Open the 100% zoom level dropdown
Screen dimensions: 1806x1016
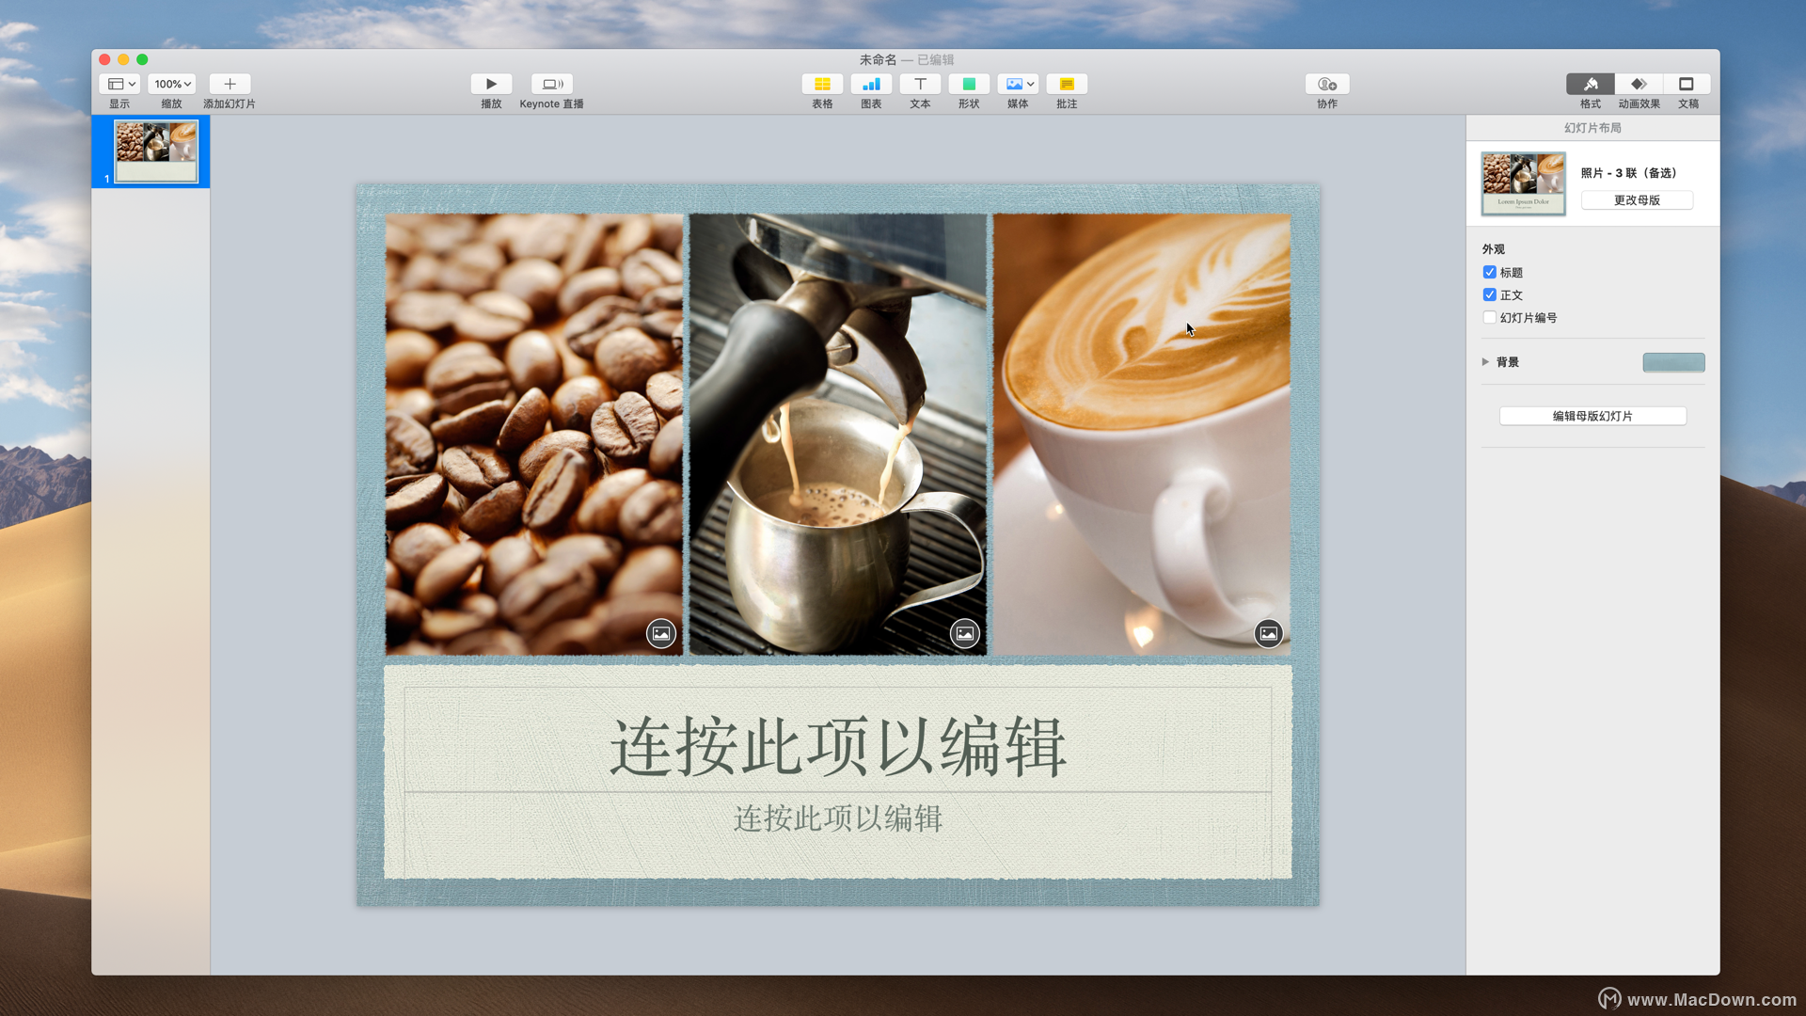[172, 84]
